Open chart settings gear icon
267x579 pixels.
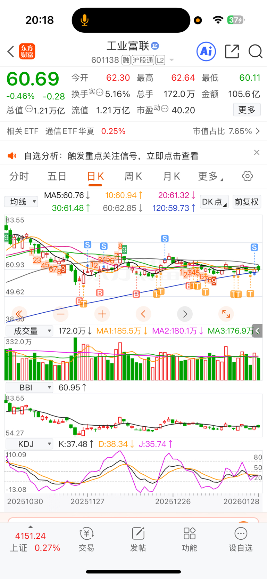click(247, 176)
